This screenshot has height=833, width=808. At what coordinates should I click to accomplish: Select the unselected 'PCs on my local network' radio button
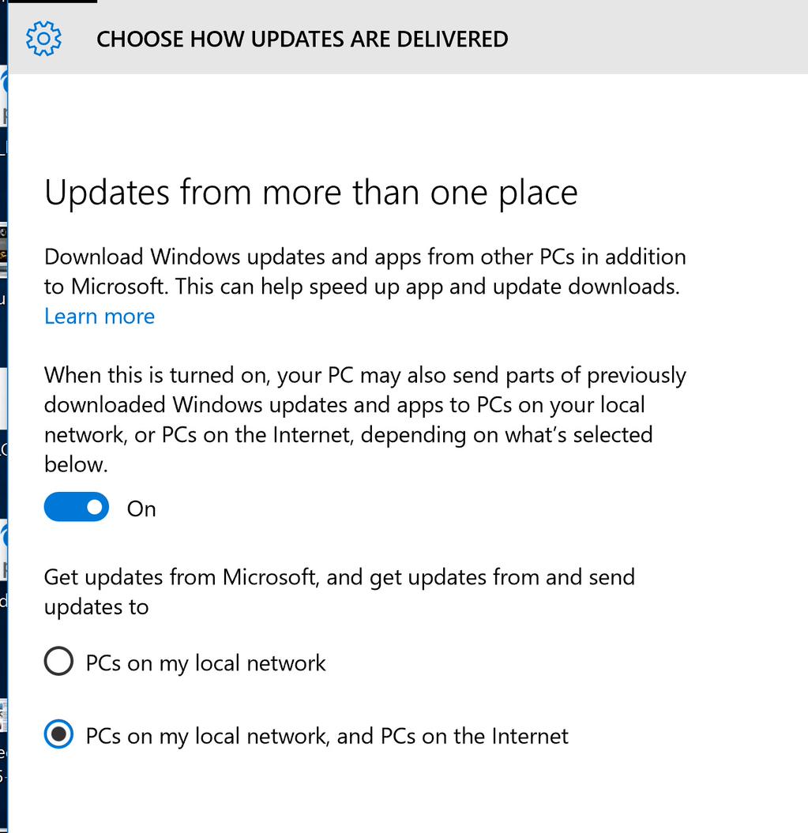(x=59, y=662)
